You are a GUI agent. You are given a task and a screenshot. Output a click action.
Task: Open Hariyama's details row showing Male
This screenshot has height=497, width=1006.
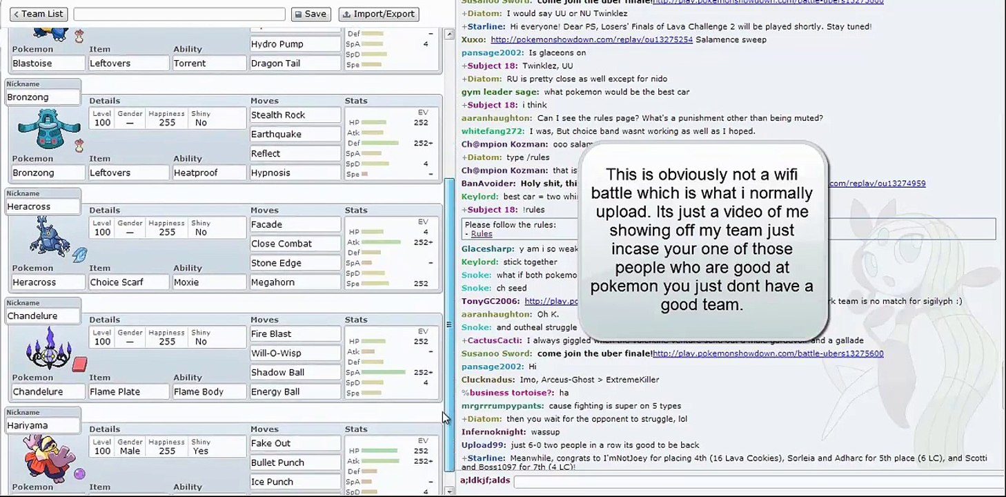(x=167, y=447)
